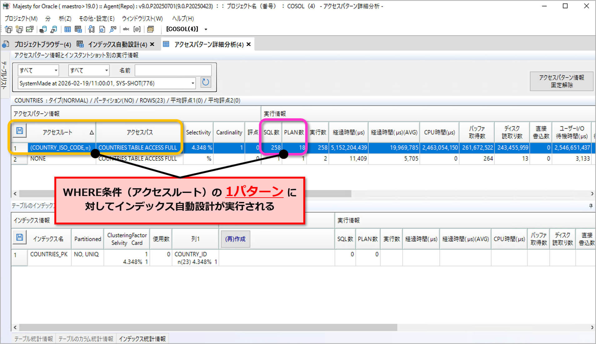
Task: Click the refresh icon beside the snapshot dropdown
Action: [x=206, y=83]
